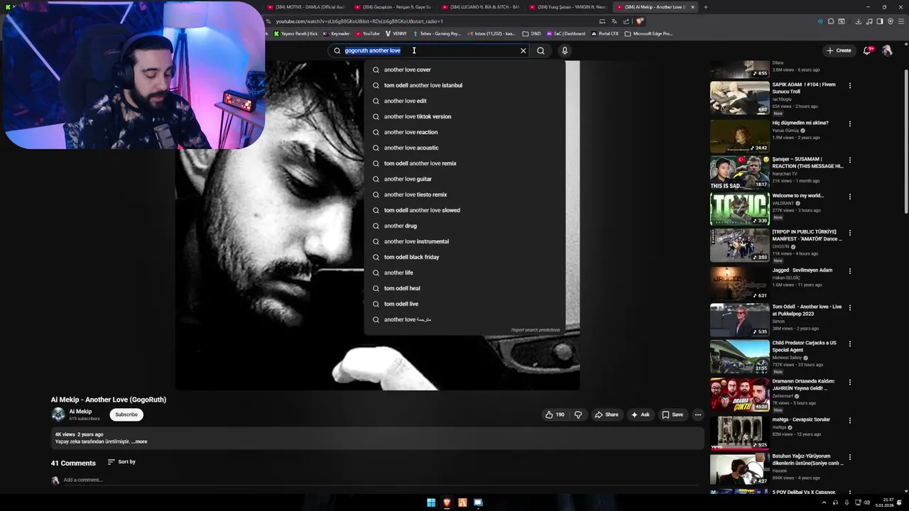Choose suggestion 'tom odell another love remix'
Screen dimensions: 909x511
464,163
